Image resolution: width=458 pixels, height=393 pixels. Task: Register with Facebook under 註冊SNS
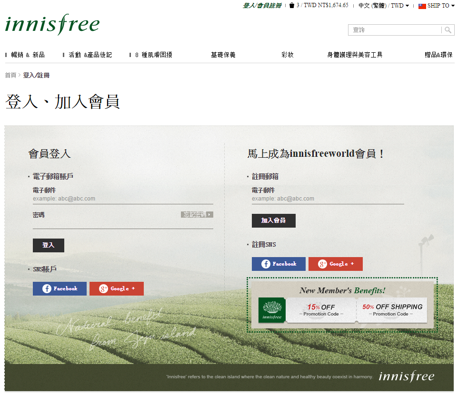[x=279, y=264]
